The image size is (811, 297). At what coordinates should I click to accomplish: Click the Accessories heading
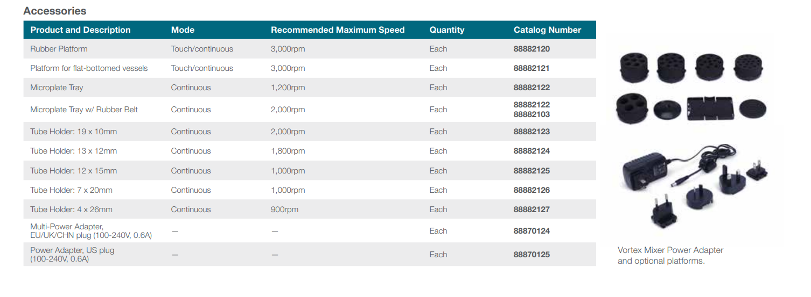55,11
